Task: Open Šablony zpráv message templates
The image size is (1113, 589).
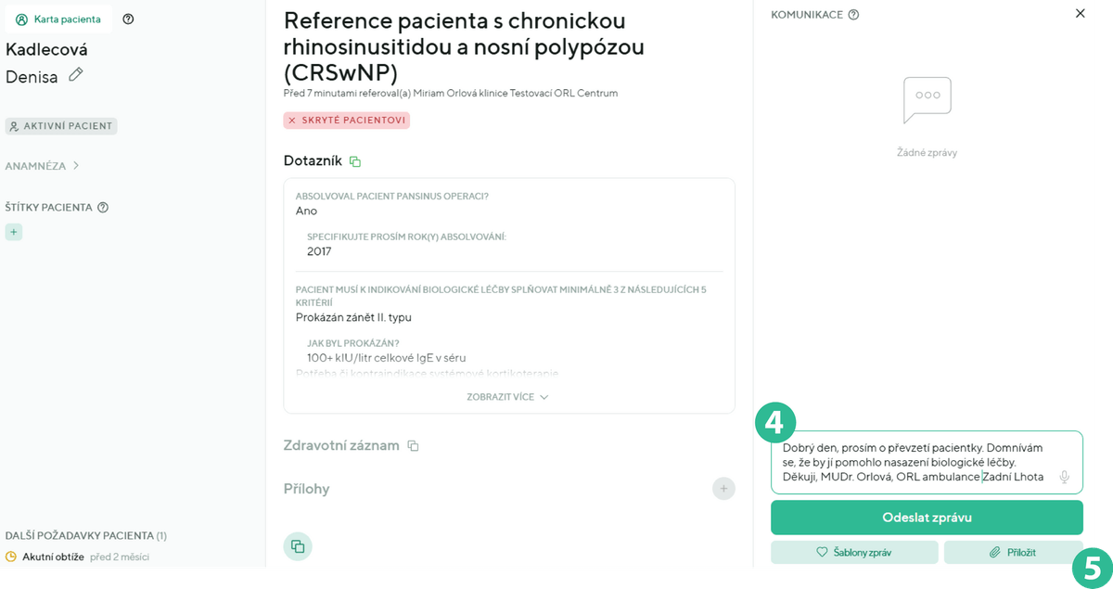Action: pyautogui.click(x=853, y=552)
